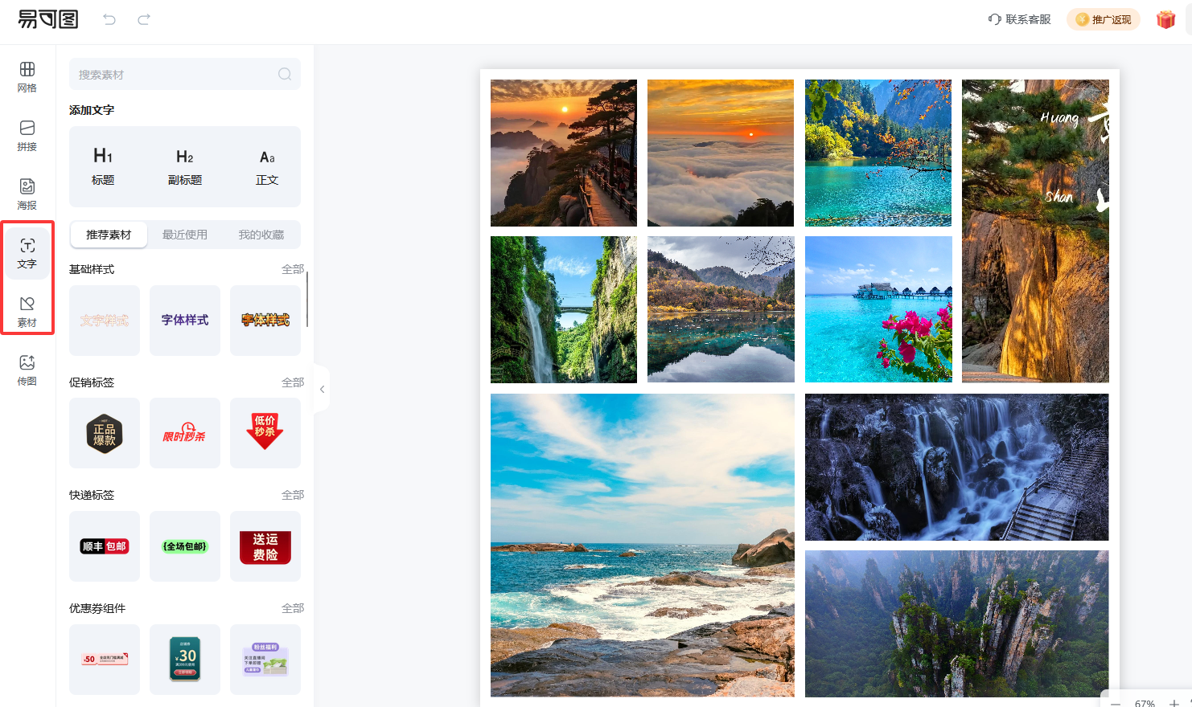This screenshot has height=707, width=1192.
Task: Add an H1 标题 text
Action: pyautogui.click(x=103, y=166)
